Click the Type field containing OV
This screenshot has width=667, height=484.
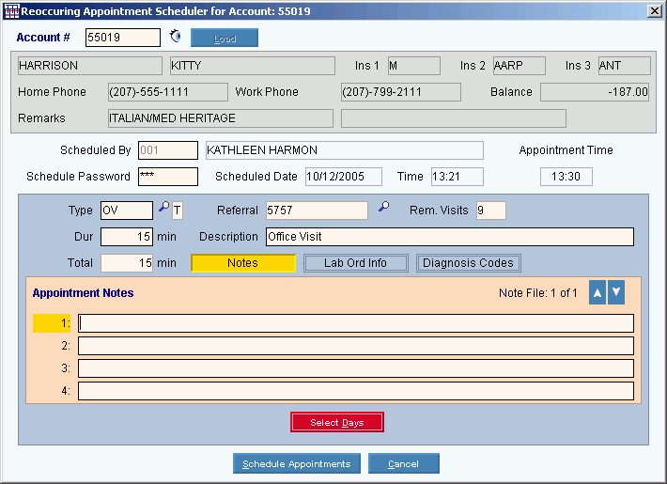127,211
